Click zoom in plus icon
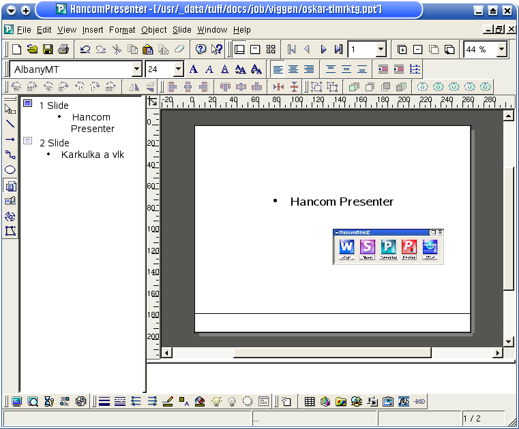Viewport: 519px width, 429px height. click(x=402, y=50)
